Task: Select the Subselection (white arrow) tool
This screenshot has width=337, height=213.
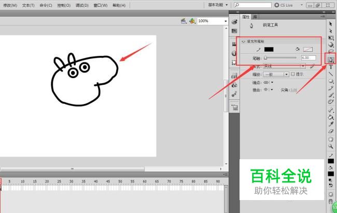Action: pos(331,31)
